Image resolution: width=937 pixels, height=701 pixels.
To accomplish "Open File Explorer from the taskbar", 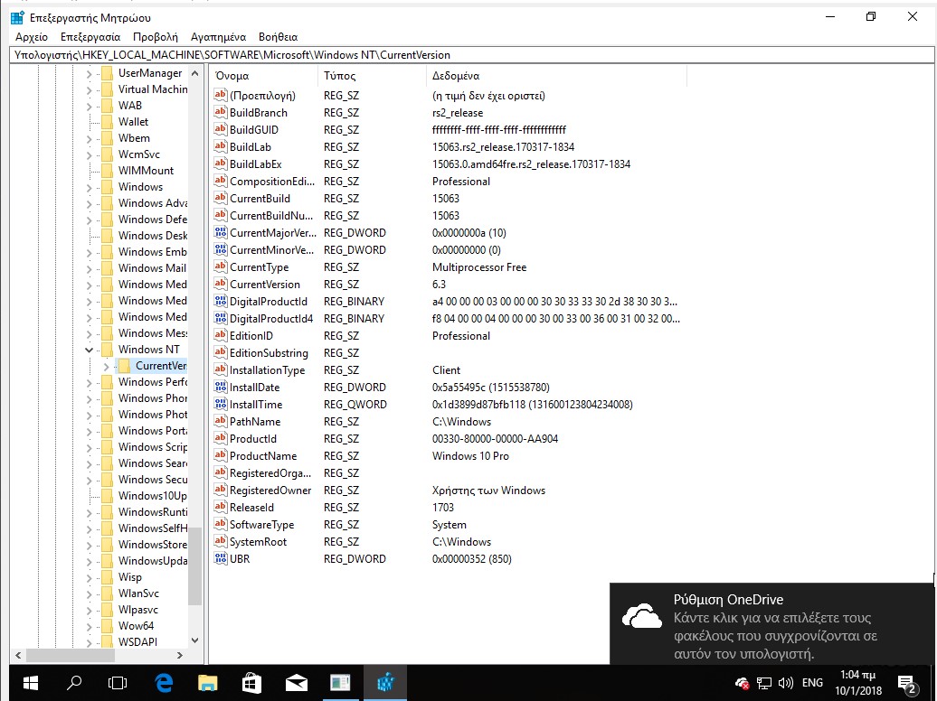I will tap(207, 683).
